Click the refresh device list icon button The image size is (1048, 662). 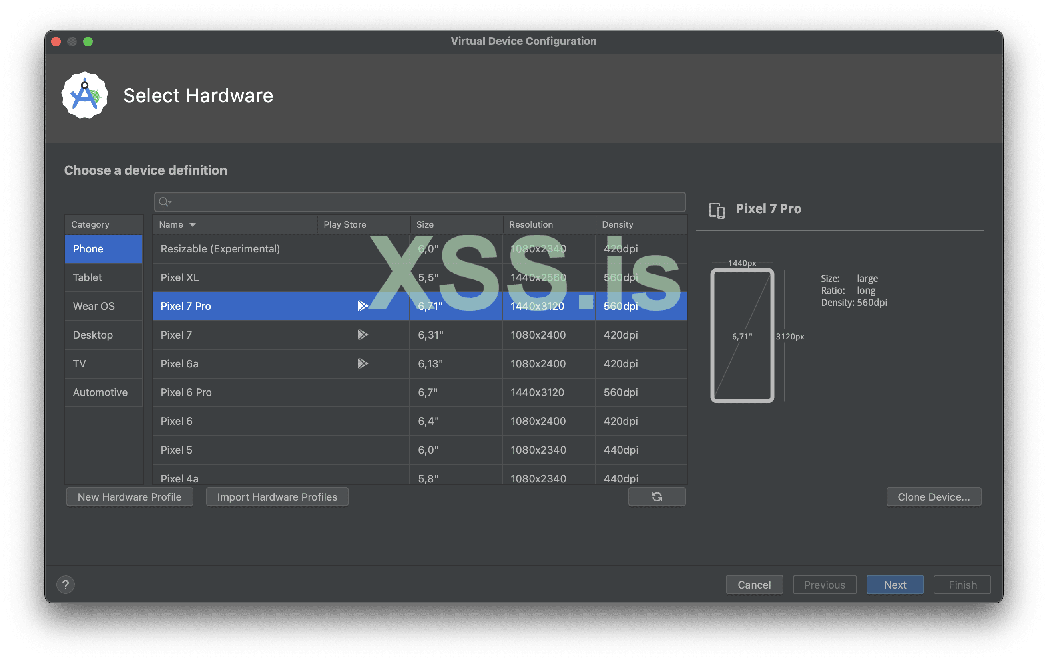pos(656,496)
